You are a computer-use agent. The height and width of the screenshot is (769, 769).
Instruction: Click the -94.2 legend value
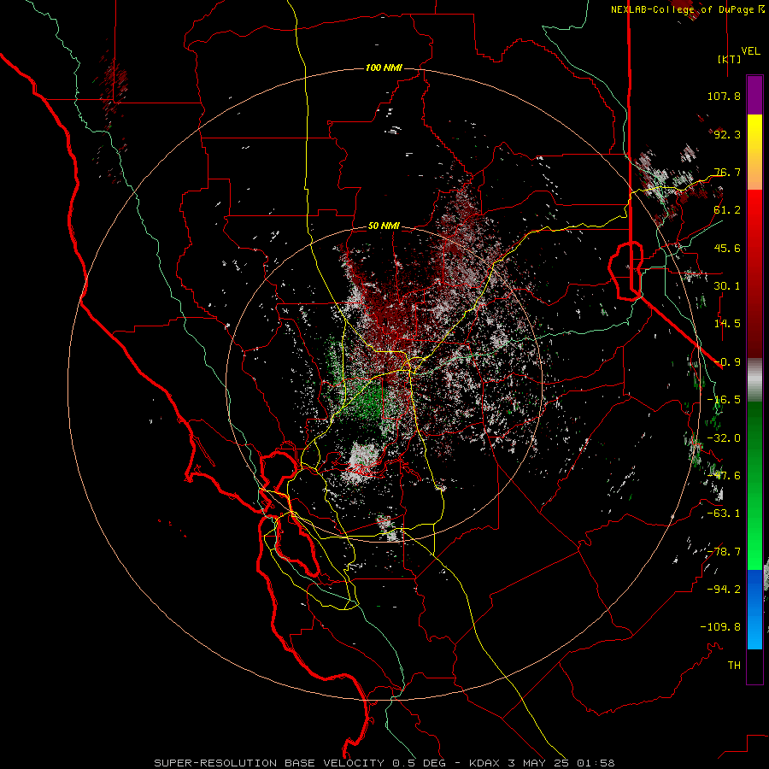coord(724,590)
